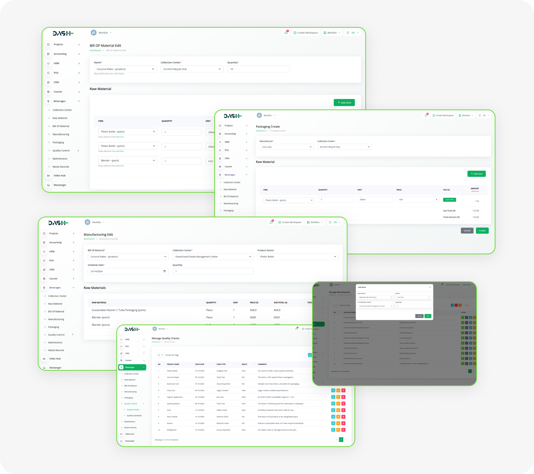
Task: Click Price field showing 100 in Packaging Create
Action: [415, 200]
